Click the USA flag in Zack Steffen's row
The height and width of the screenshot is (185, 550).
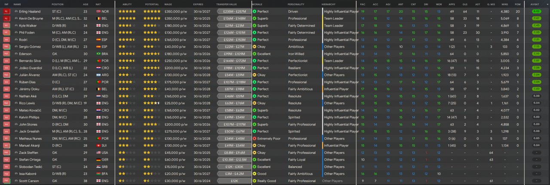click(98, 152)
